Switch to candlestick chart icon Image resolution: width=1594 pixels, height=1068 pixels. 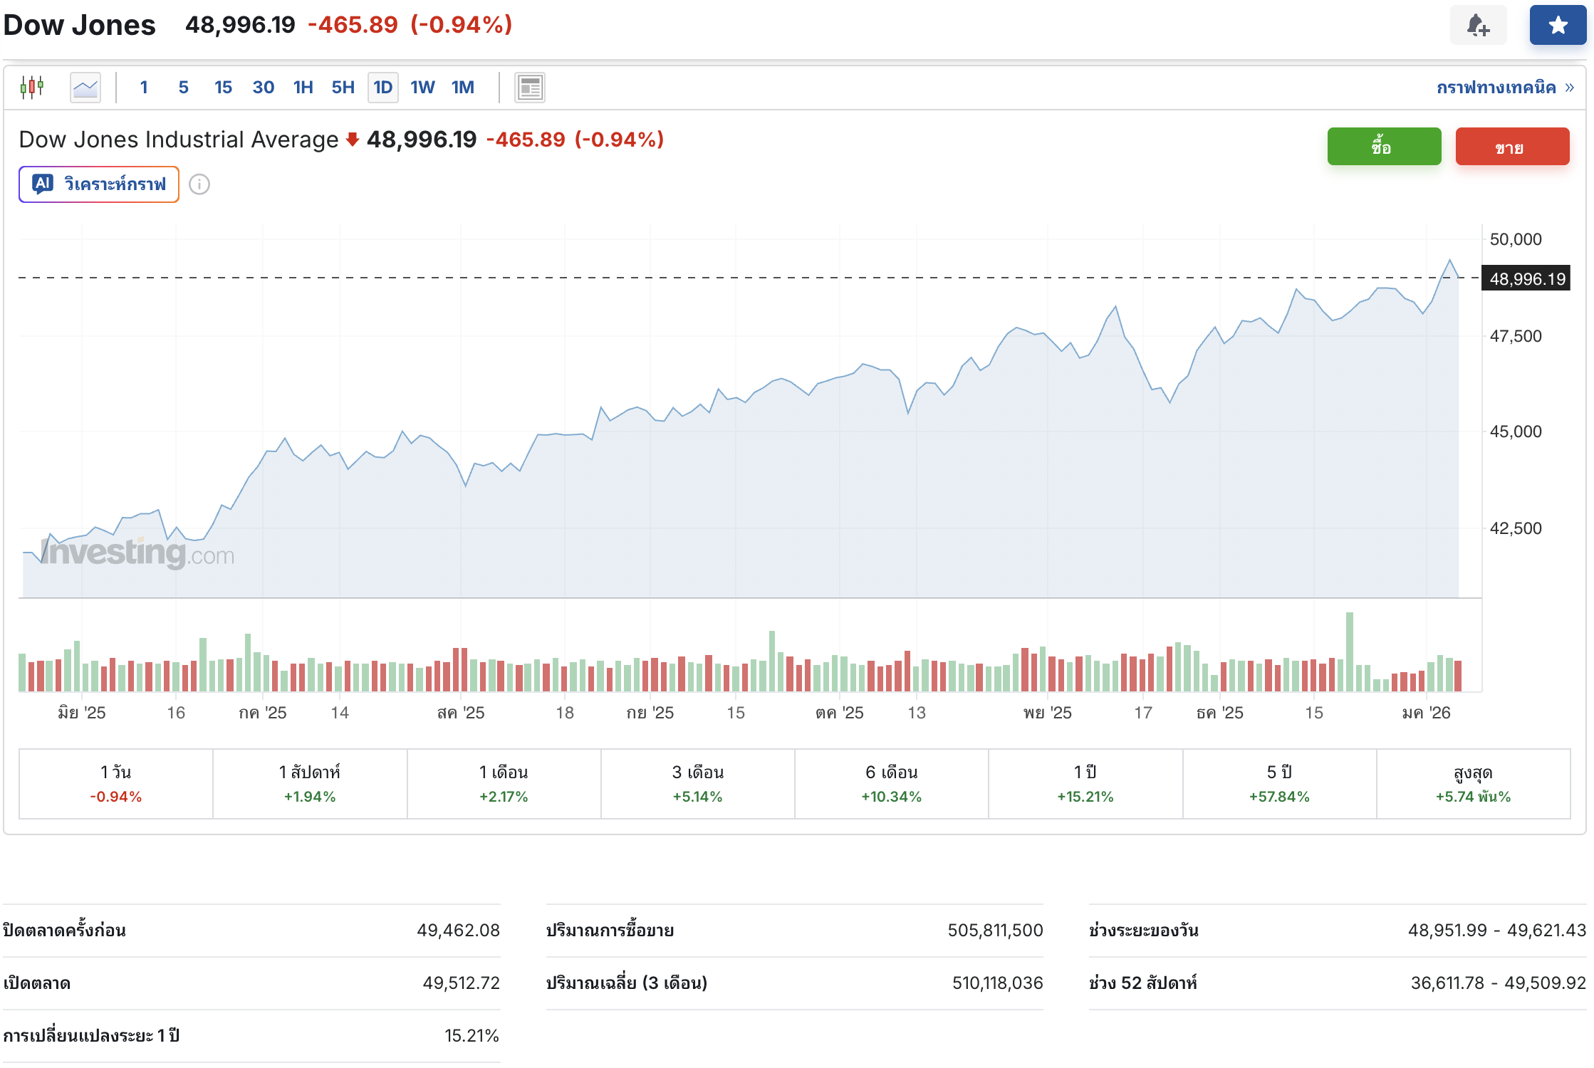point(32,88)
